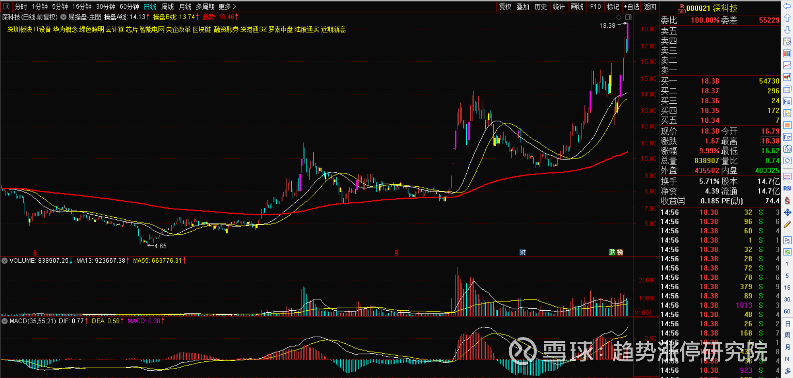Switch to the 60分钟 chart tab
The image size is (793, 378).
coord(129,7)
